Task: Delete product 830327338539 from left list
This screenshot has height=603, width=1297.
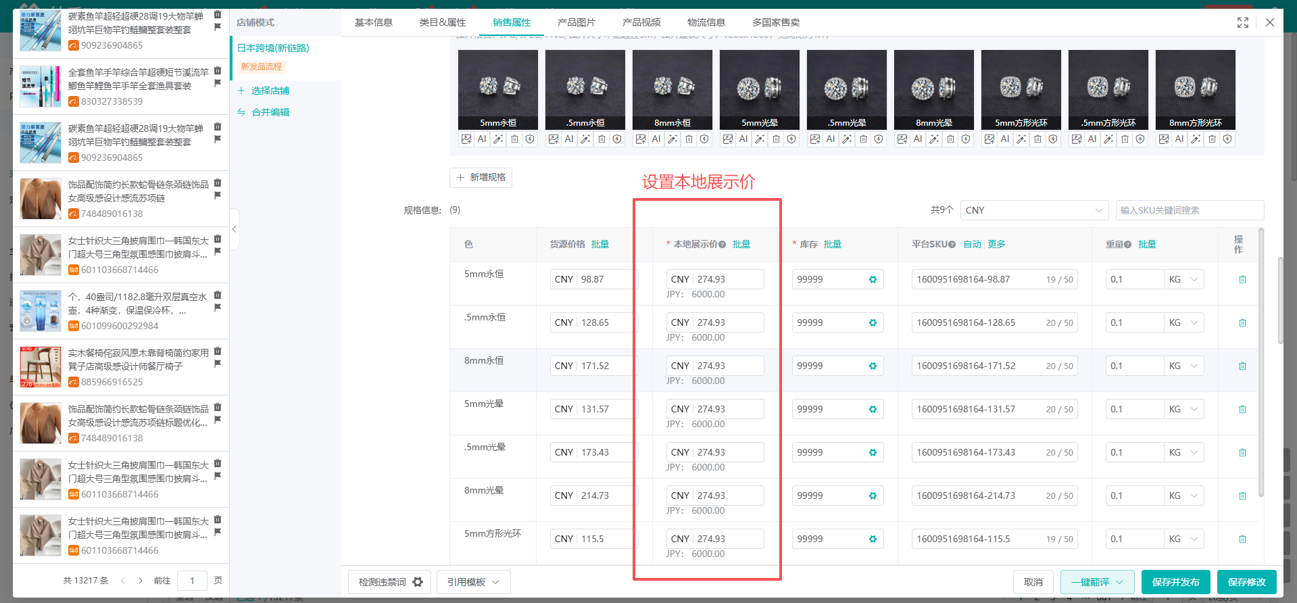Action: [x=218, y=70]
